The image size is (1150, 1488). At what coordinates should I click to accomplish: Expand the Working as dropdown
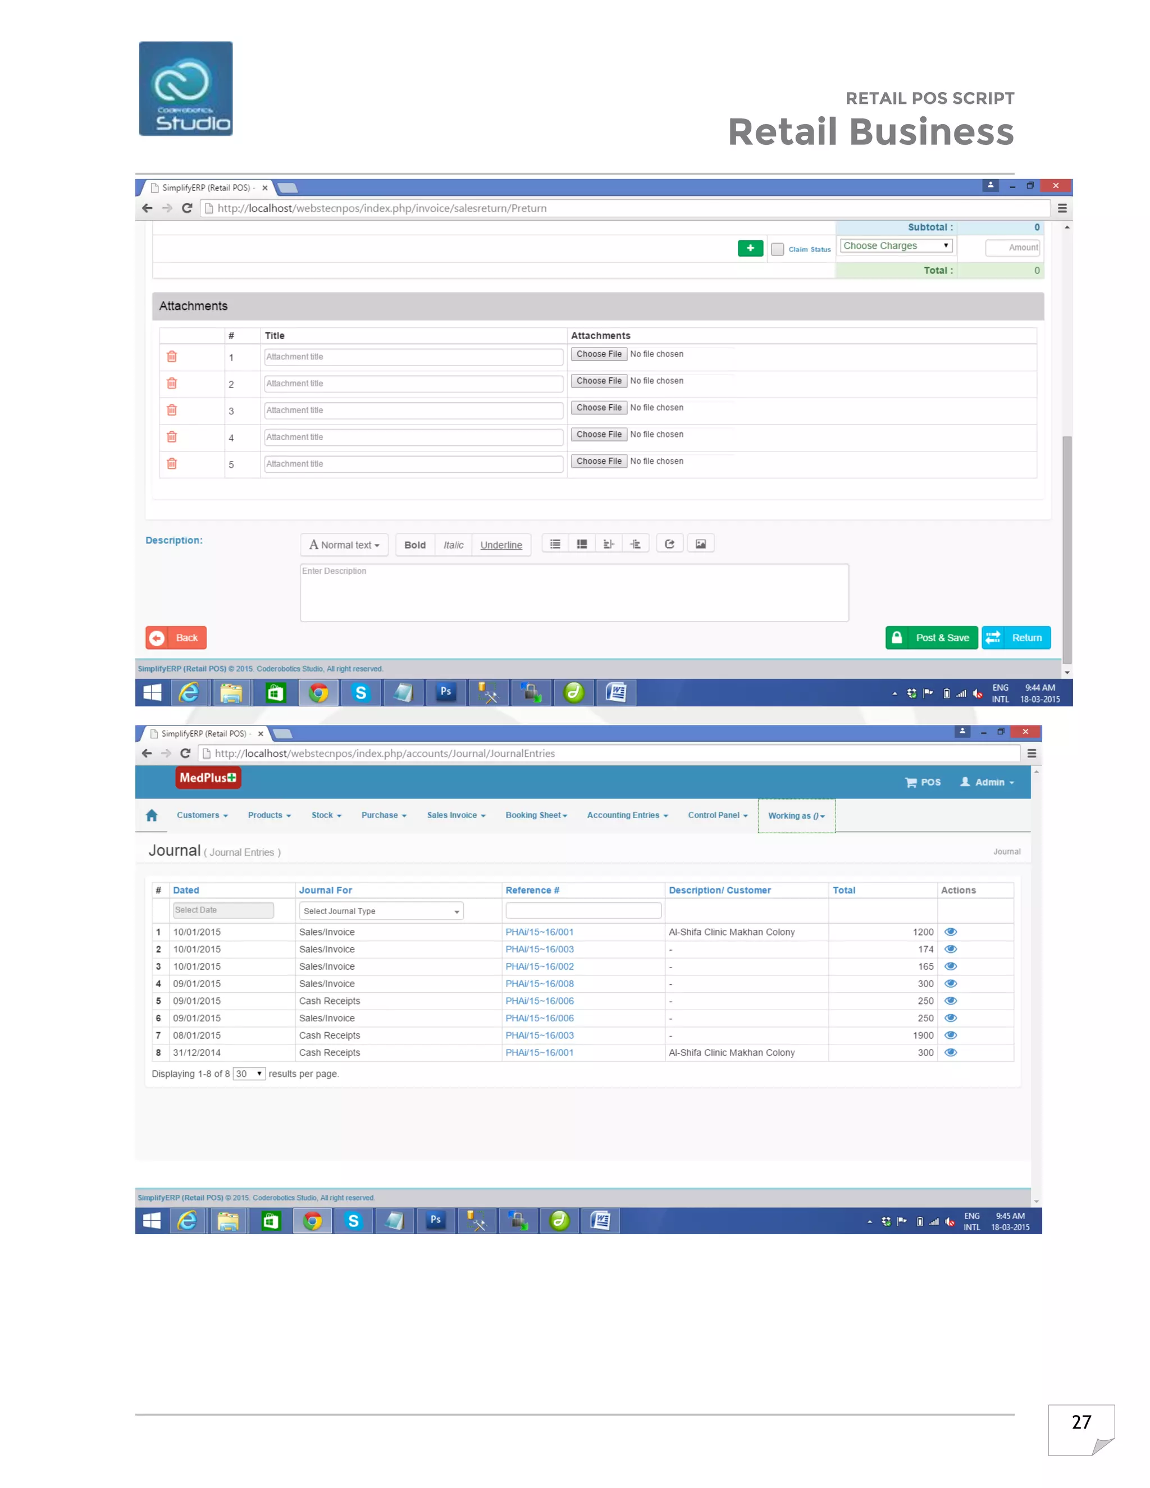tap(796, 815)
